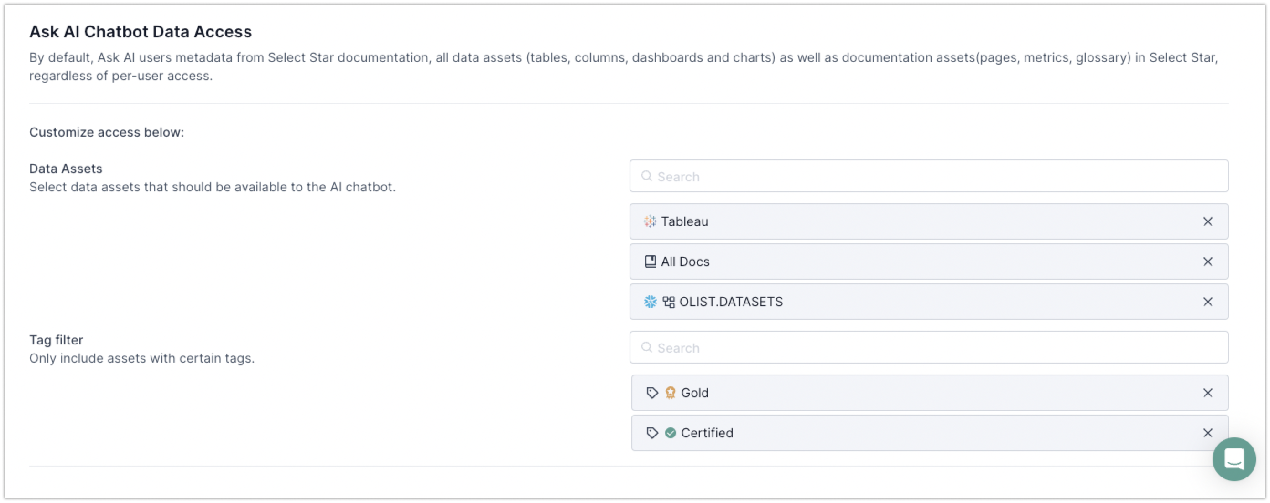Image resolution: width=1270 pixels, height=503 pixels.
Task: Open the chat support bubble
Action: pos(1234,459)
